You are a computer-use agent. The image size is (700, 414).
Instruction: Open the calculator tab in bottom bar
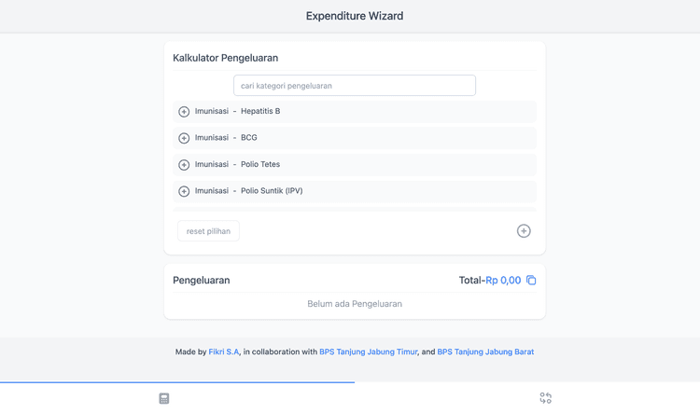[x=164, y=398]
